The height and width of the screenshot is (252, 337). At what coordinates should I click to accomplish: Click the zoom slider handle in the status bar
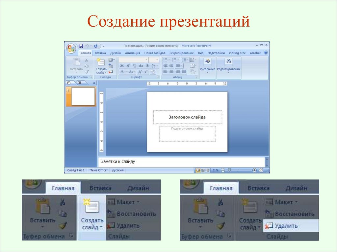(x=229, y=170)
